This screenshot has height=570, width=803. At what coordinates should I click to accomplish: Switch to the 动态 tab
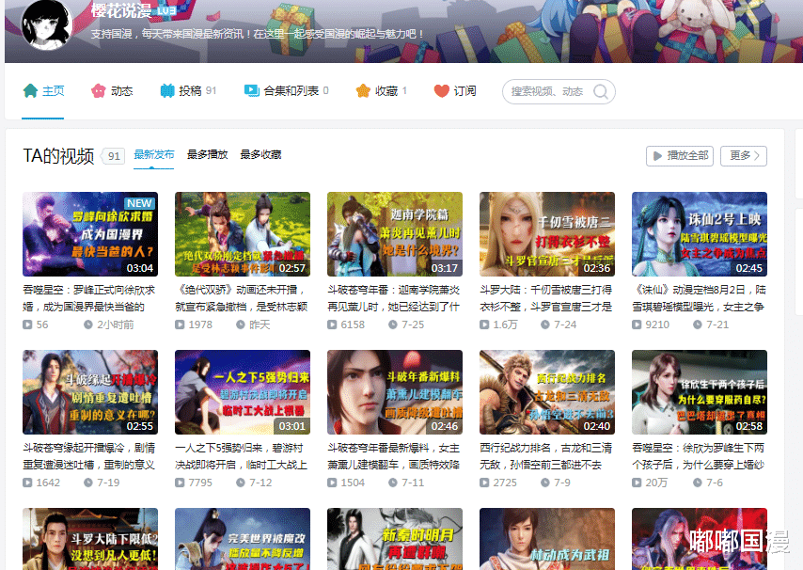click(112, 91)
